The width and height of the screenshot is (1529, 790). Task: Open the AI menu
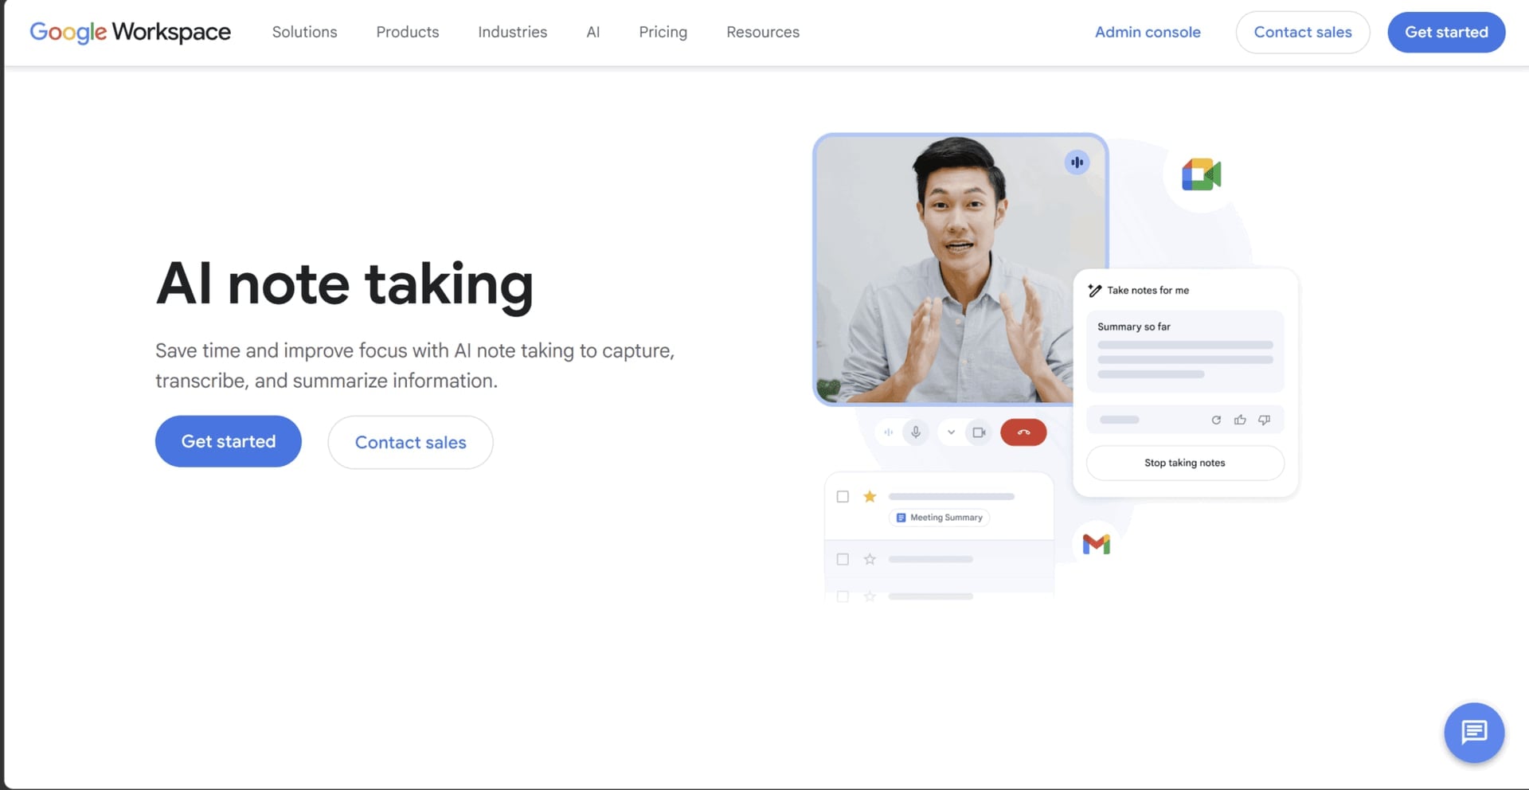point(593,32)
